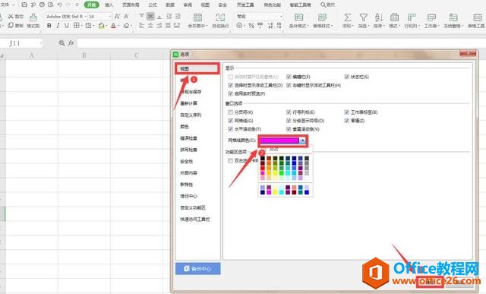Click the Rows and Columns (行和列) icon
The image size is (486, 294).
pos(412,17)
